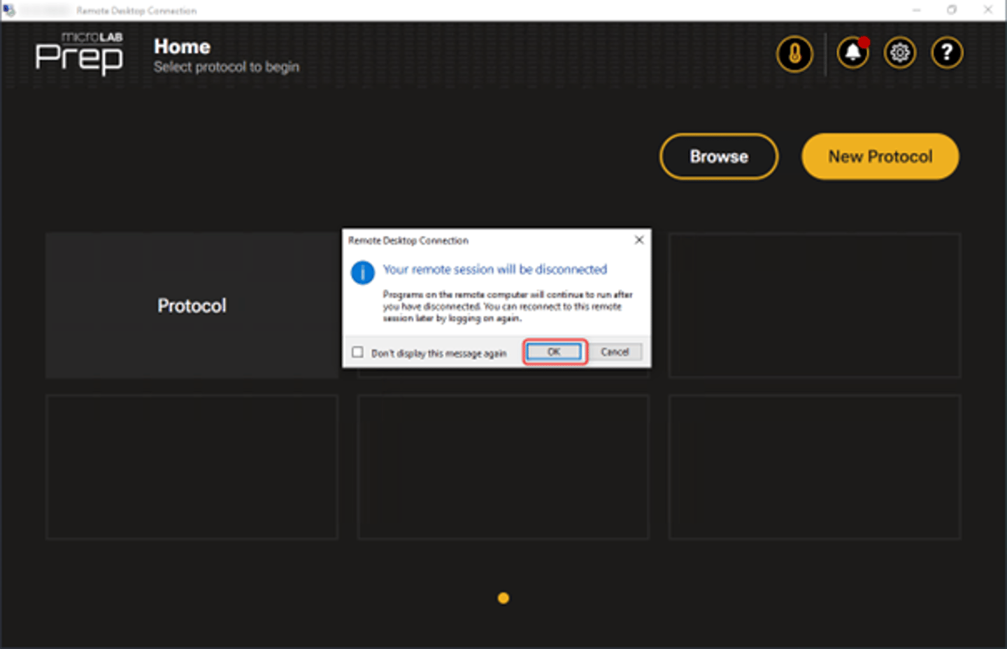
Task: Open the help question mark icon
Action: coord(947,53)
